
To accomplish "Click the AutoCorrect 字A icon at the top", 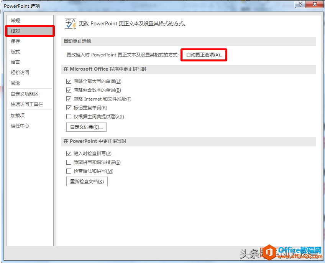I will point(70,23).
